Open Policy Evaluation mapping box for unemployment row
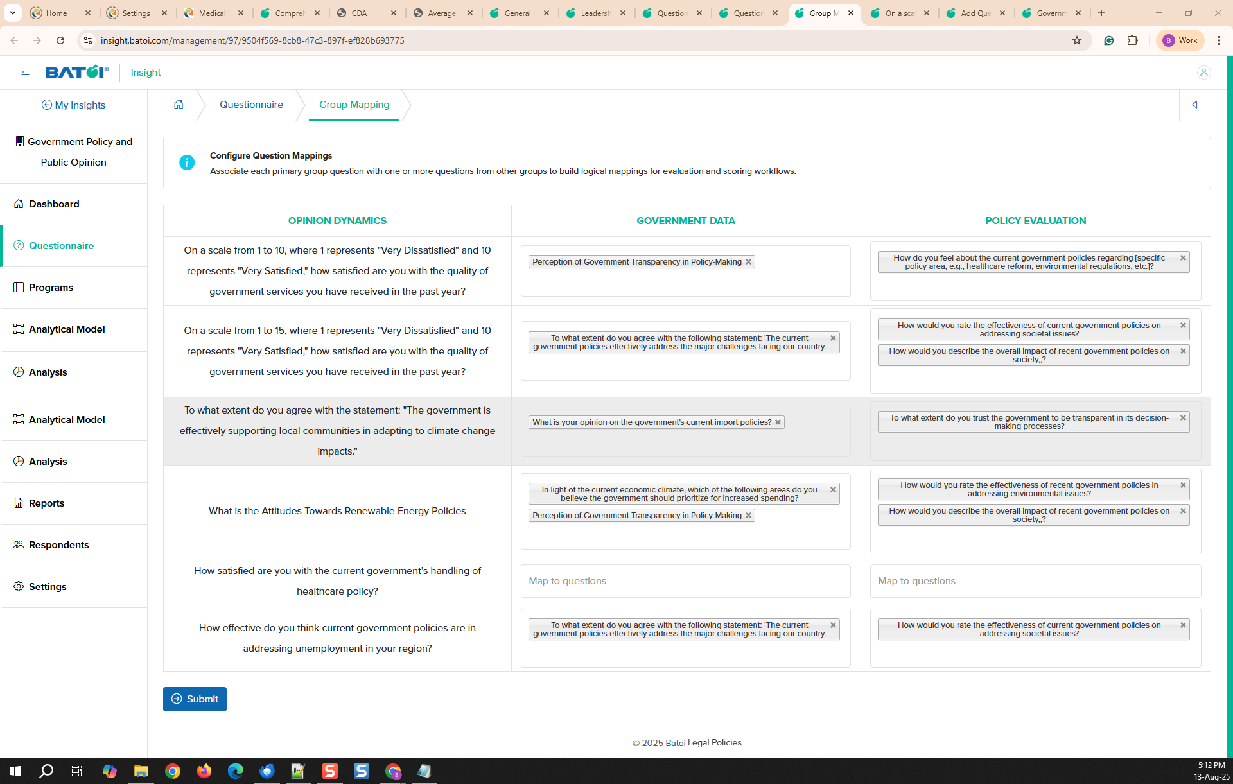This screenshot has height=784, width=1233. click(x=1035, y=638)
